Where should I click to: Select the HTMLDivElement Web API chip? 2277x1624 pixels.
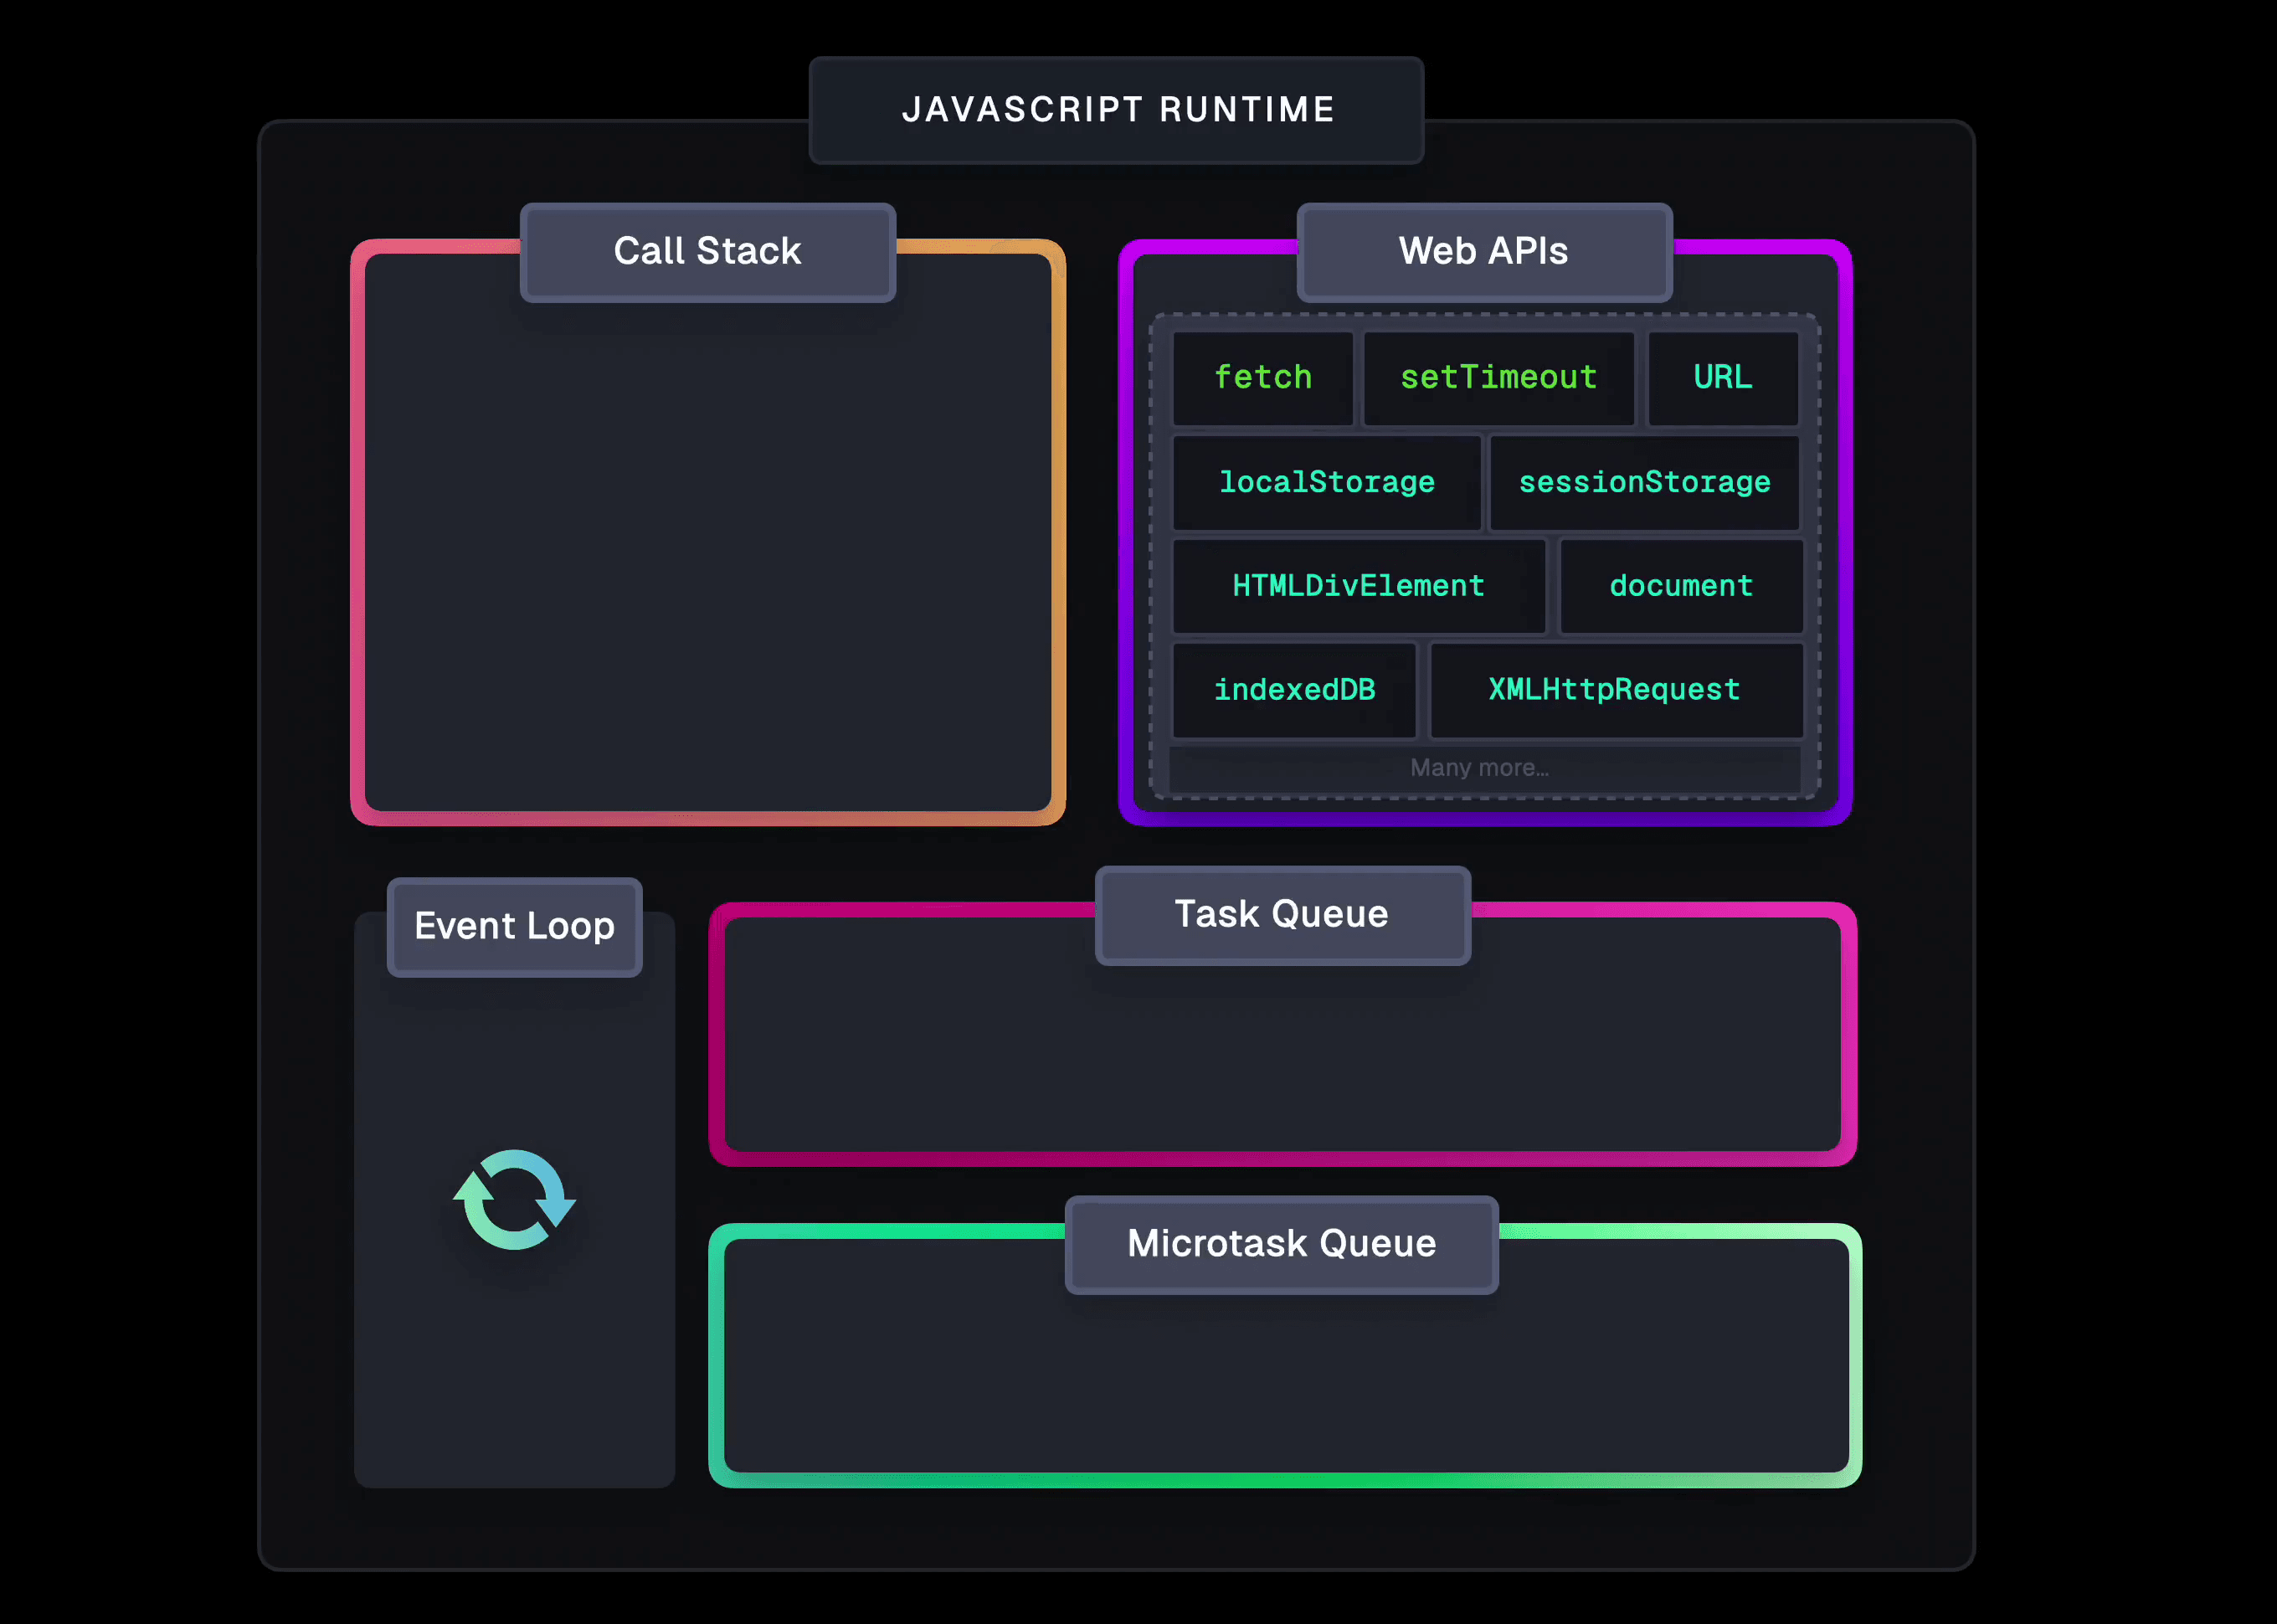coord(1358,586)
